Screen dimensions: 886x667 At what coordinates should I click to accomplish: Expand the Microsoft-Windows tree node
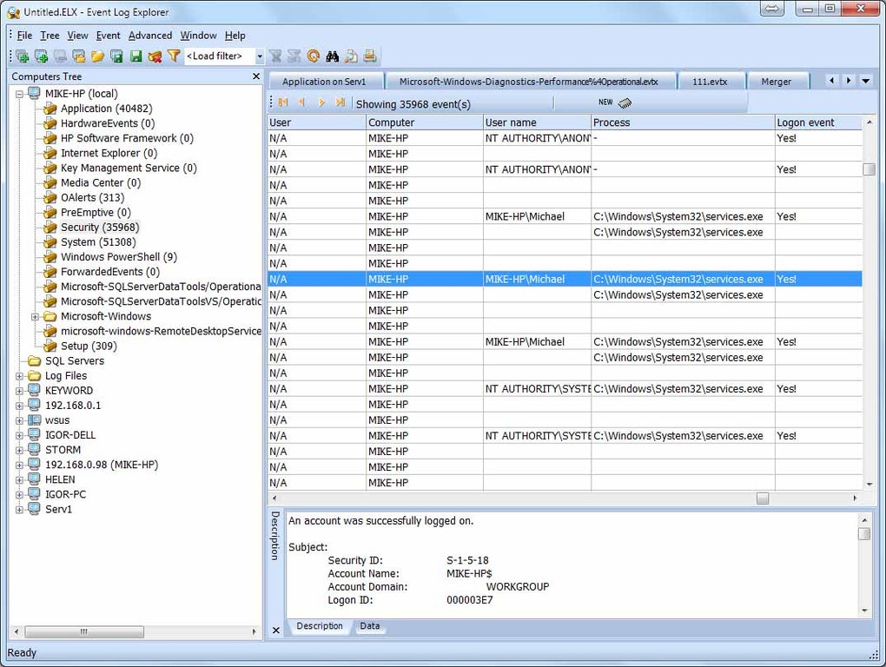[x=36, y=317]
